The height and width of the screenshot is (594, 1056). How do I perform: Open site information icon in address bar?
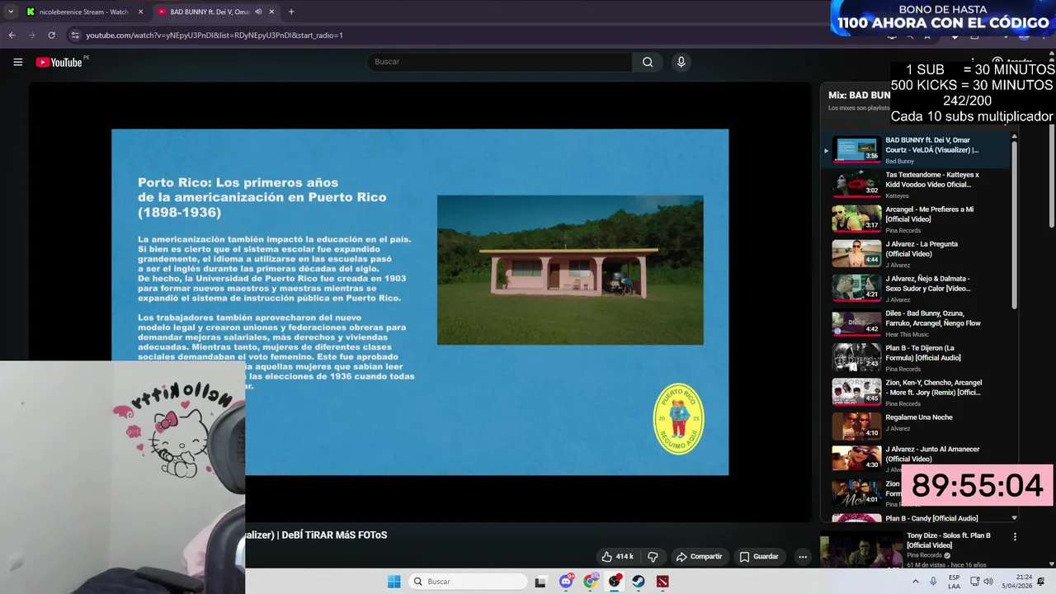pyautogui.click(x=75, y=35)
